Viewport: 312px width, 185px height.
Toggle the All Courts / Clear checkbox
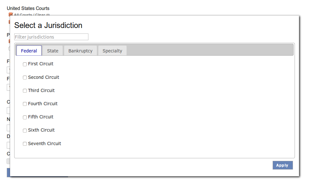[x=11, y=14]
